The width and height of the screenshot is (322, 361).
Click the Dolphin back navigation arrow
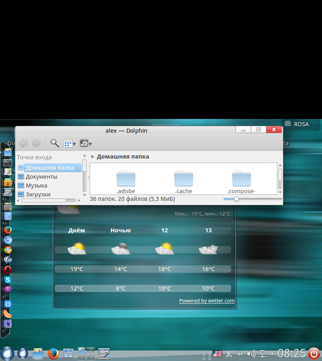coord(23,143)
